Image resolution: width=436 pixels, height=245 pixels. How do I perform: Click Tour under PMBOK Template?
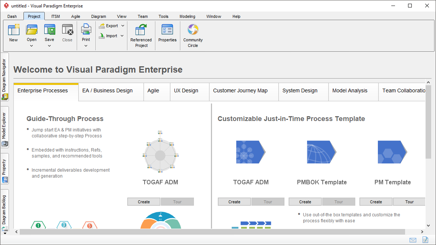pyautogui.click(x=339, y=202)
